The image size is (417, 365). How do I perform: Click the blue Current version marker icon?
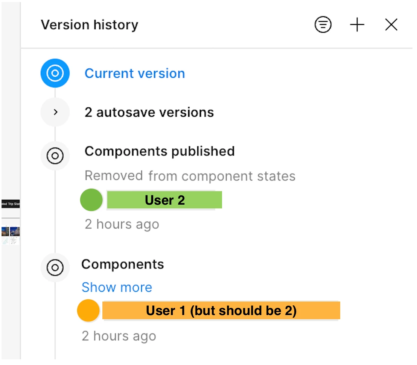[x=55, y=73]
